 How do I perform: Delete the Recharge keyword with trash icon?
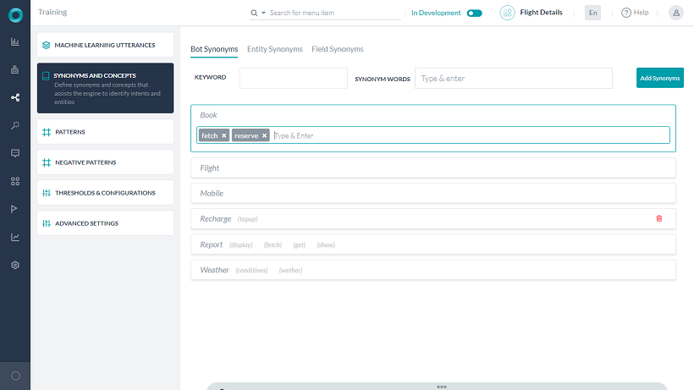click(659, 218)
